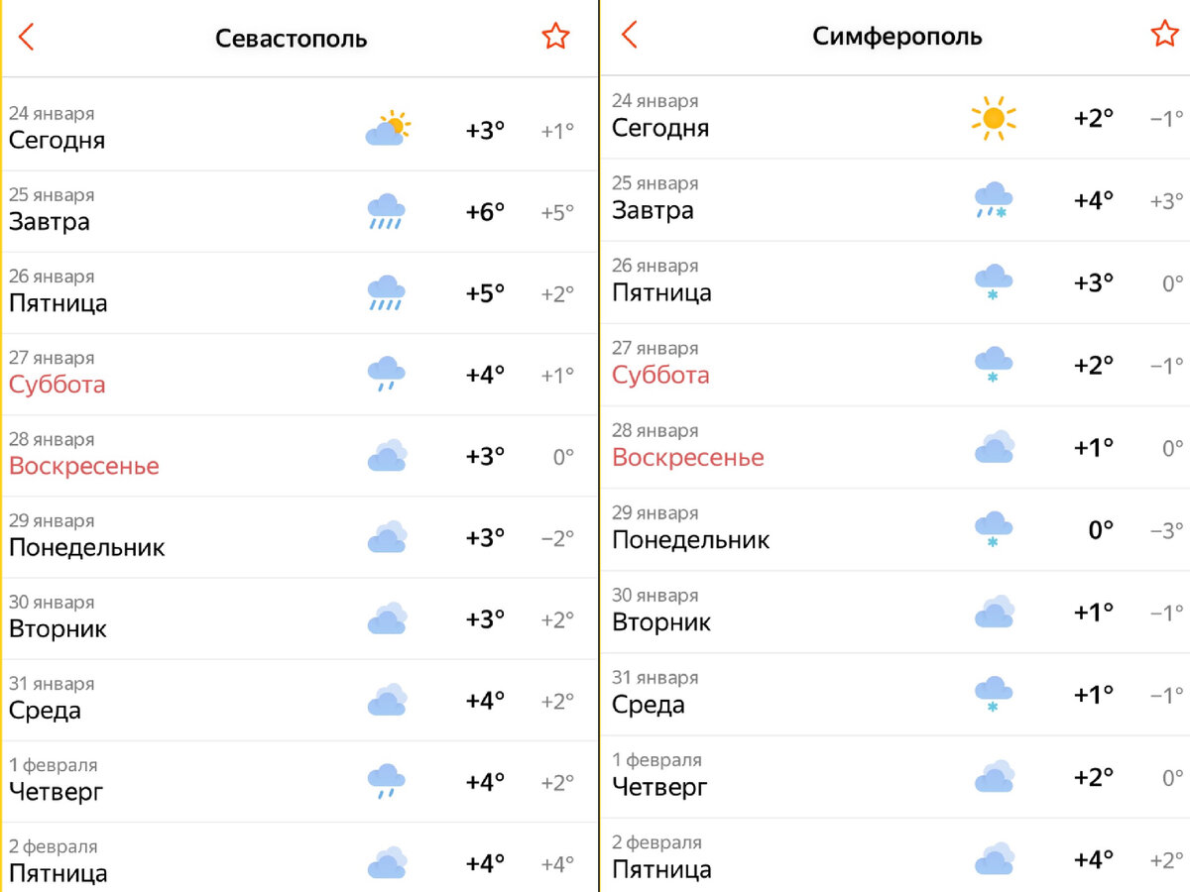Open Симферополь Вторник 30 января row
1190x892 pixels.
[895, 612]
